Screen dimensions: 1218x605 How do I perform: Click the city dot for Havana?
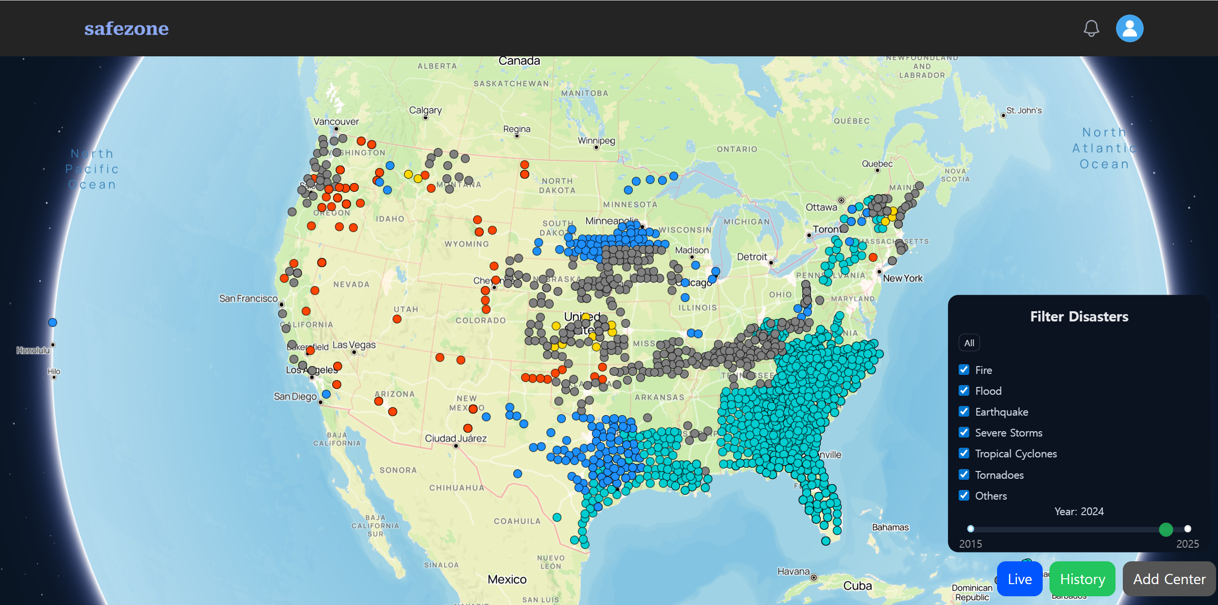(814, 578)
